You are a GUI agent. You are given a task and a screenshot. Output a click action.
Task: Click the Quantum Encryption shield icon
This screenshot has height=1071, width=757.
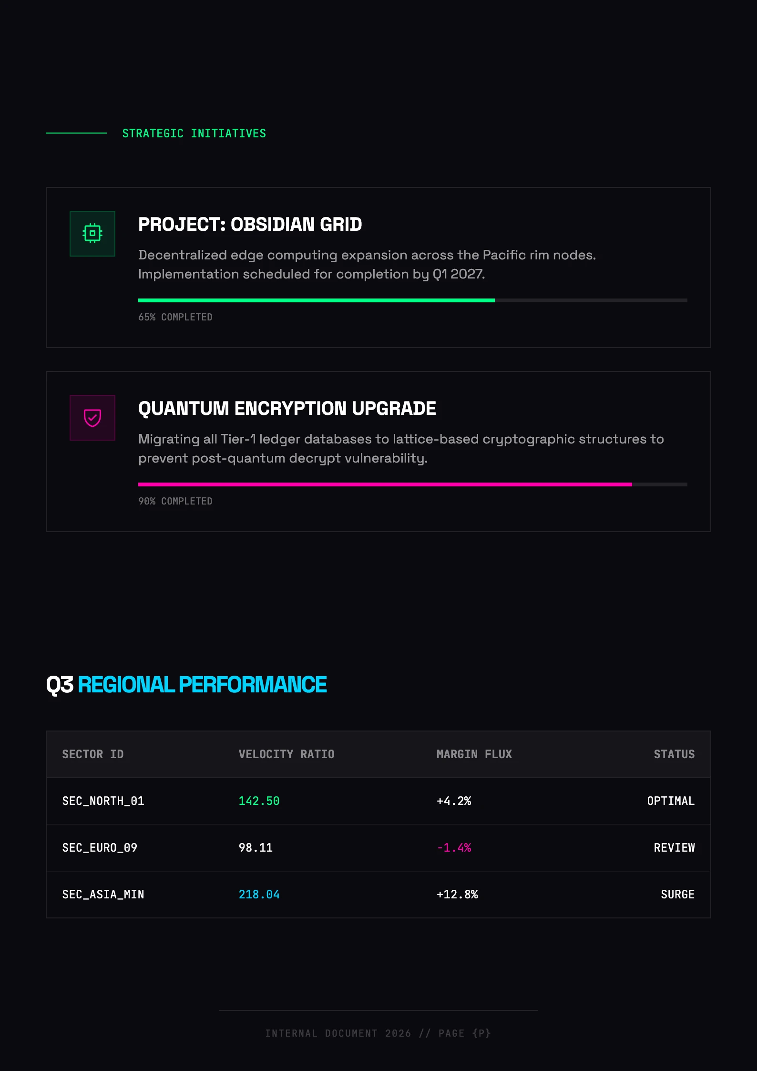coord(92,418)
